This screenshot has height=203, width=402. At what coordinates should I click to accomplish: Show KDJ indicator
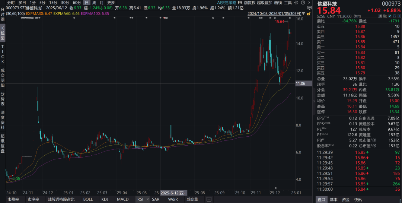105,199
